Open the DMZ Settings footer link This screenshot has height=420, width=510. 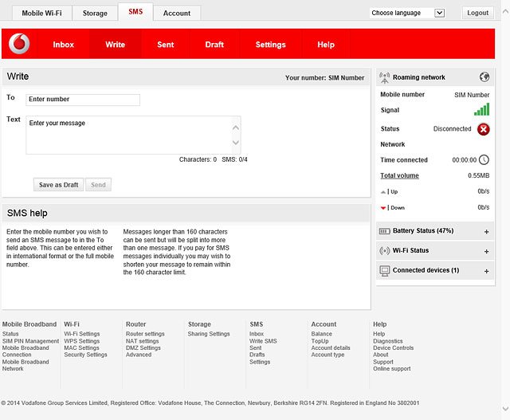pos(143,347)
